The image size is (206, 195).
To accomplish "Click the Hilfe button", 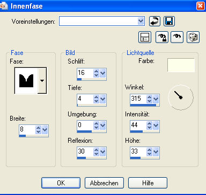I will tap(148, 183).
